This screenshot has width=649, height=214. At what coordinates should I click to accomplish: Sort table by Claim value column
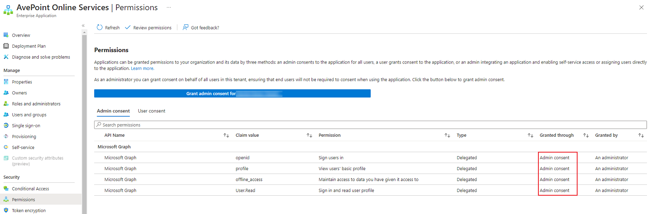pyautogui.click(x=309, y=135)
